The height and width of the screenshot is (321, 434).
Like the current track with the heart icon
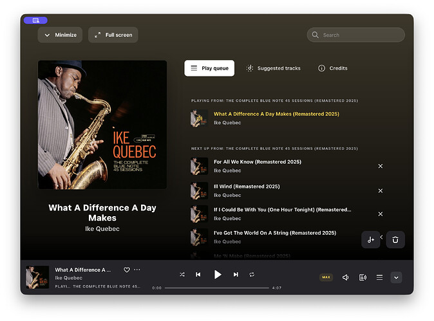tap(127, 270)
